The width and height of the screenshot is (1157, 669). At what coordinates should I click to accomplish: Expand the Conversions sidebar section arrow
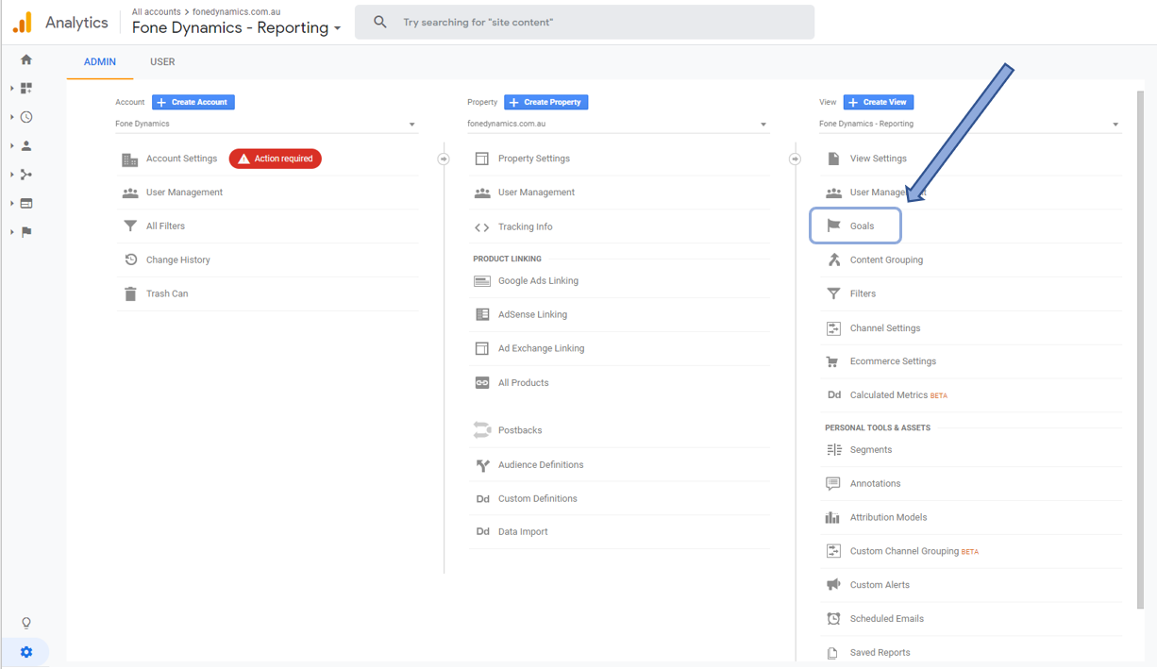(12, 232)
